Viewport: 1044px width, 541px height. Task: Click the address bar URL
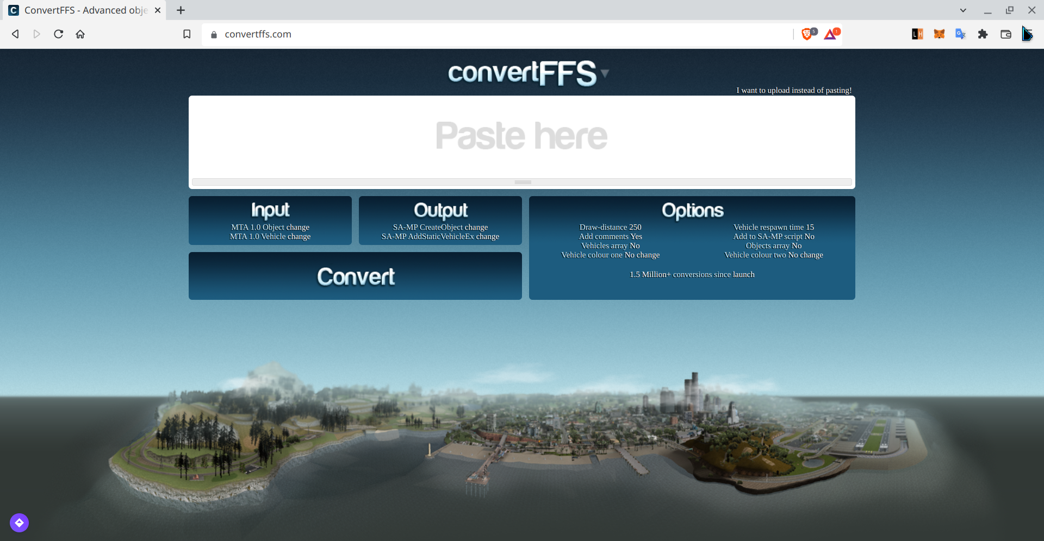258,34
